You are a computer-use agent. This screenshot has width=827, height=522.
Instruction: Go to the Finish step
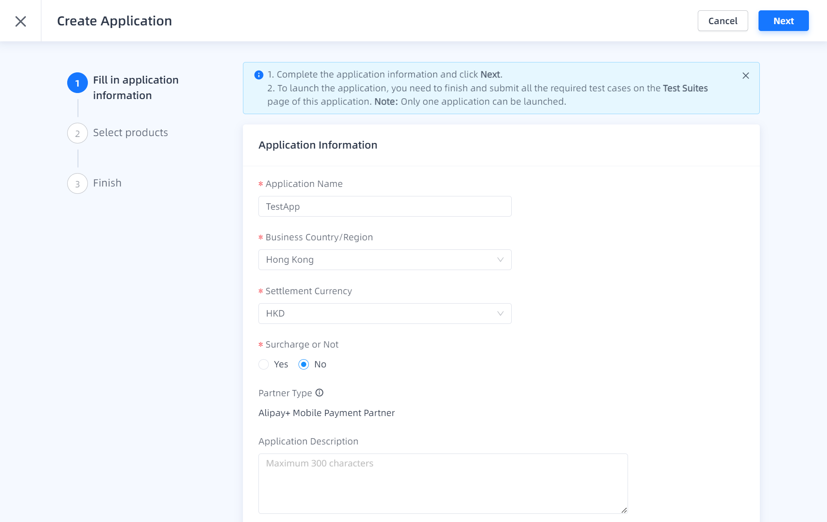pyautogui.click(x=107, y=183)
